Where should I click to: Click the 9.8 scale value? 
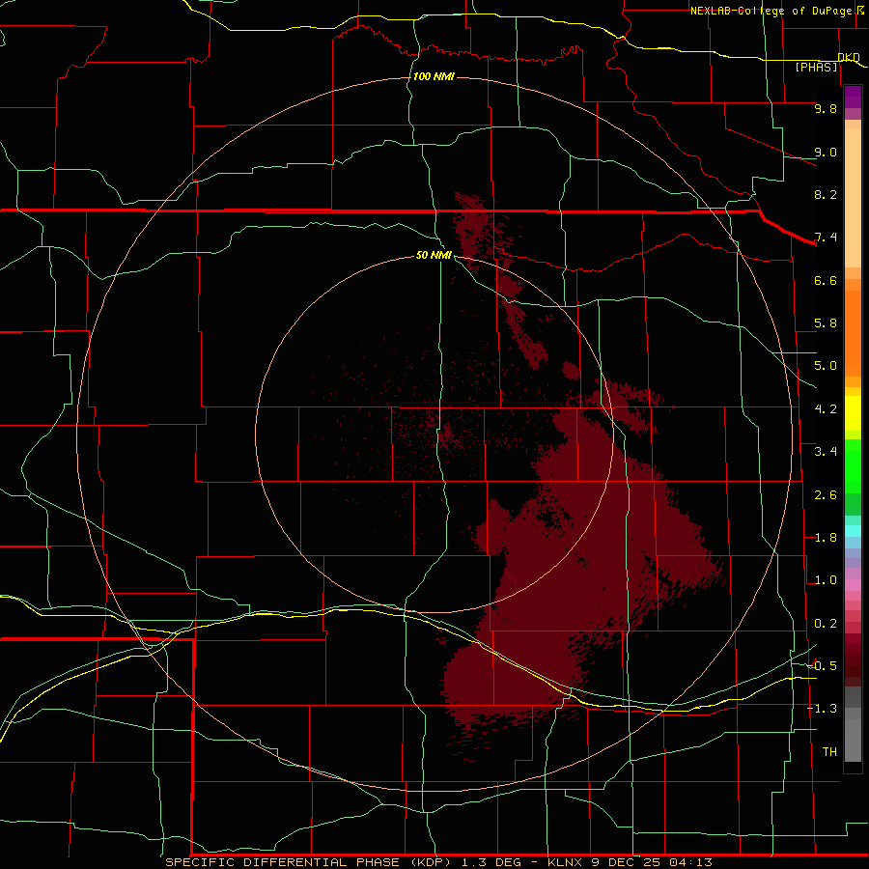click(826, 108)
